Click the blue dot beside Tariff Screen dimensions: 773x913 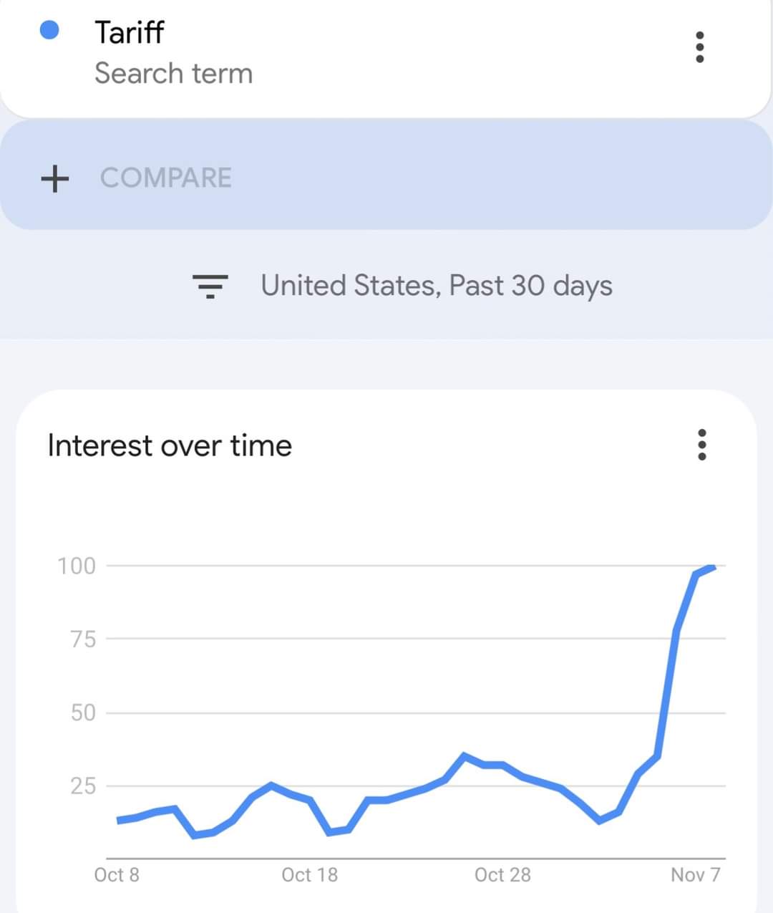coord(49,30)
